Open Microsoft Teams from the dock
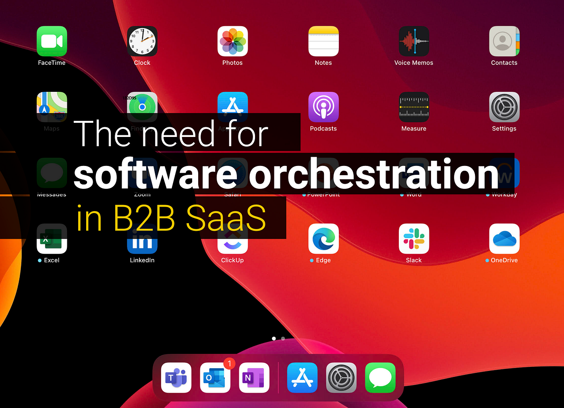 pyautogui.click(x=176, y=377)
